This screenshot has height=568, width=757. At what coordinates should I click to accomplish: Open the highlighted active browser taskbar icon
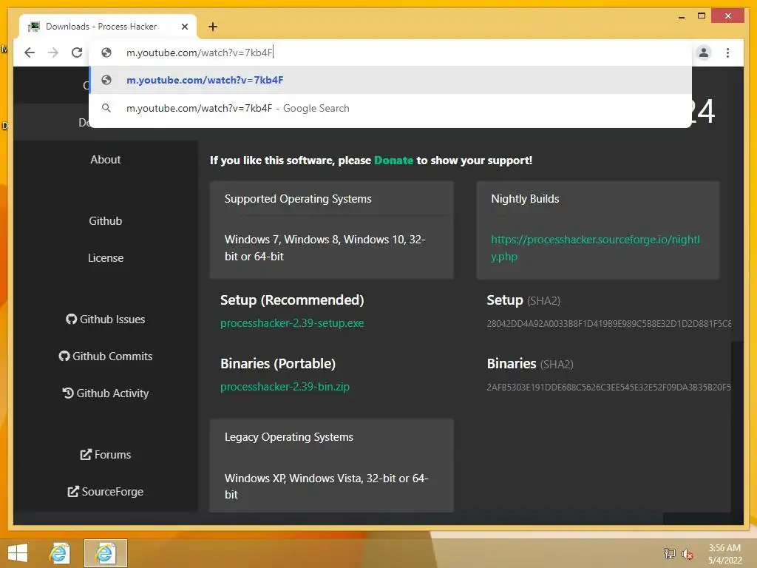tap(105, 553)
